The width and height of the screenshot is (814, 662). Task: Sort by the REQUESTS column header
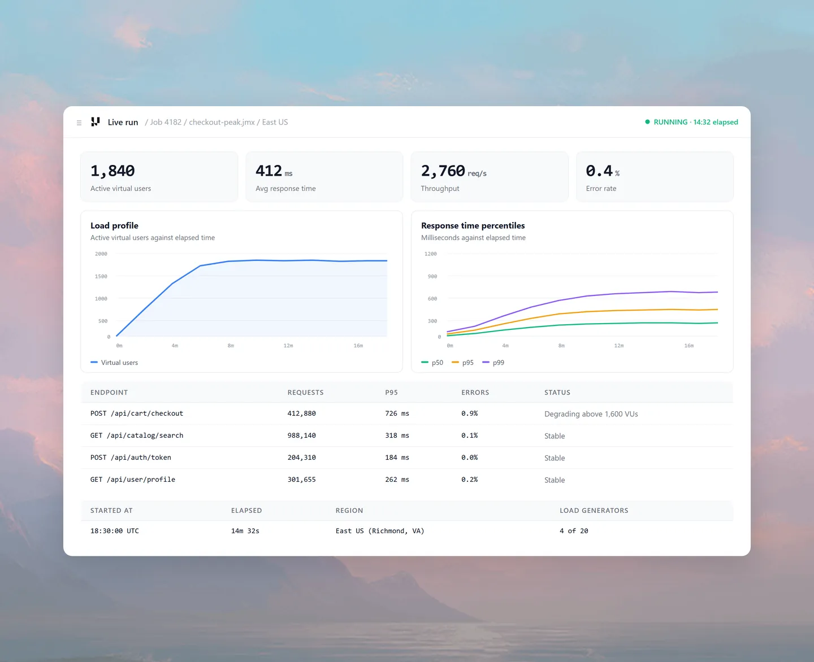pos(306,393)
